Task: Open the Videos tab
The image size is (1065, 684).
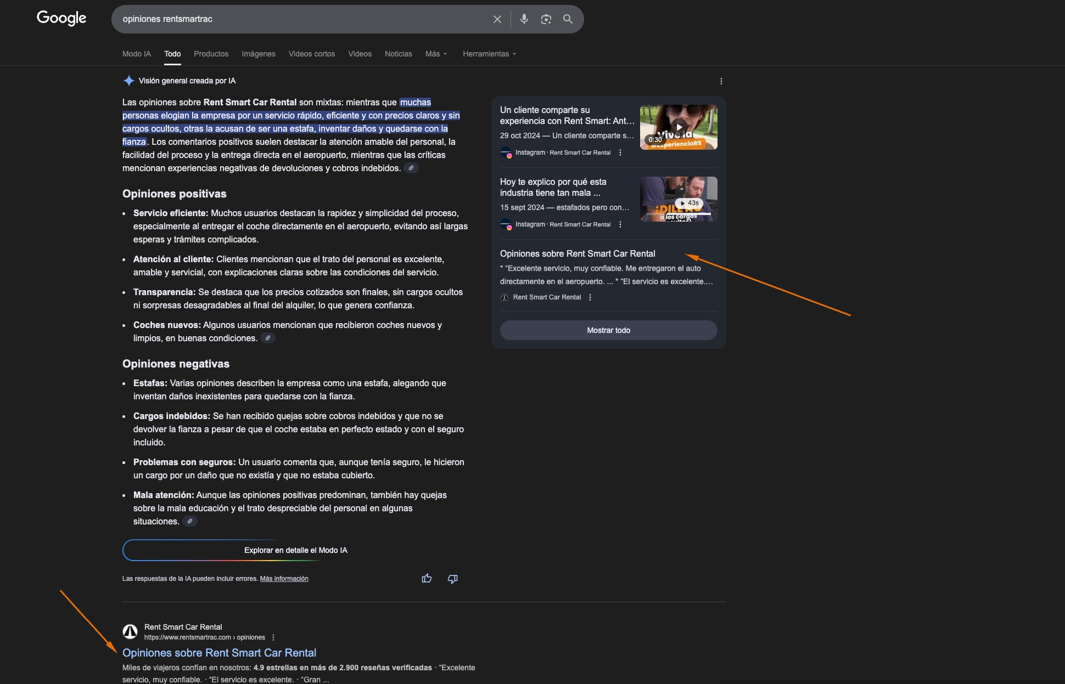Action: click(x=360, y=54)
